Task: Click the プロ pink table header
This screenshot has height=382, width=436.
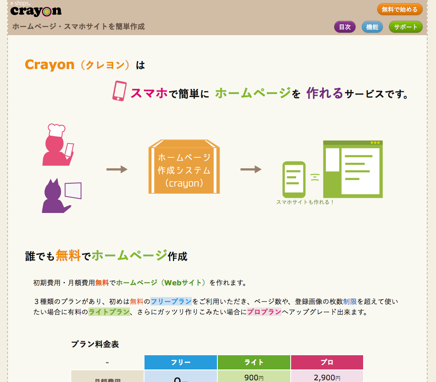Action: click(x=327, y=362)
